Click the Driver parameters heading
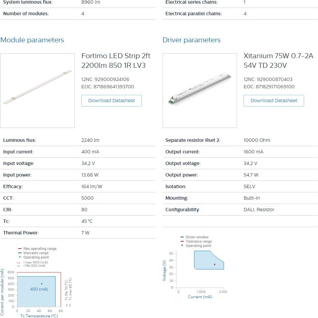318x318 pixels. coord(191,40)
